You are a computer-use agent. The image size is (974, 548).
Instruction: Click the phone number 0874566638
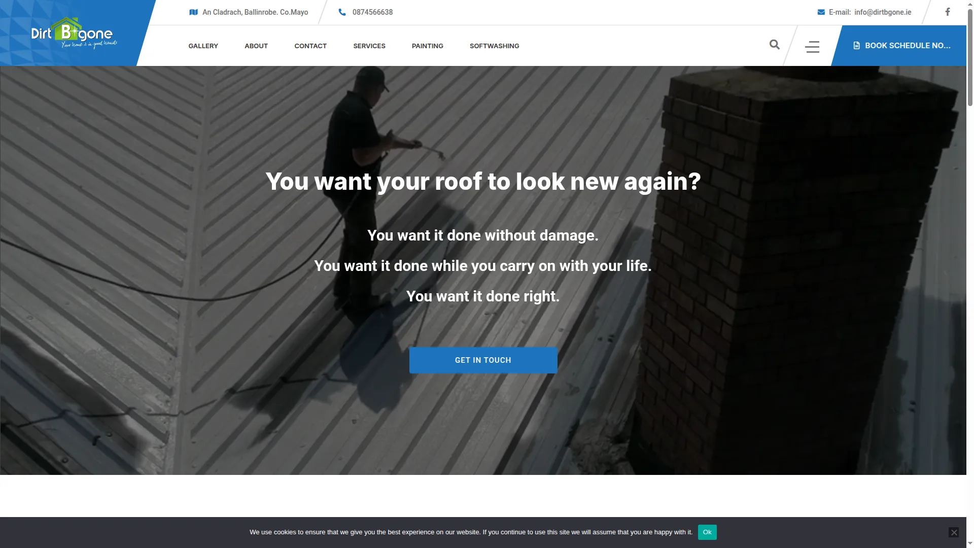tap(372, 12)
